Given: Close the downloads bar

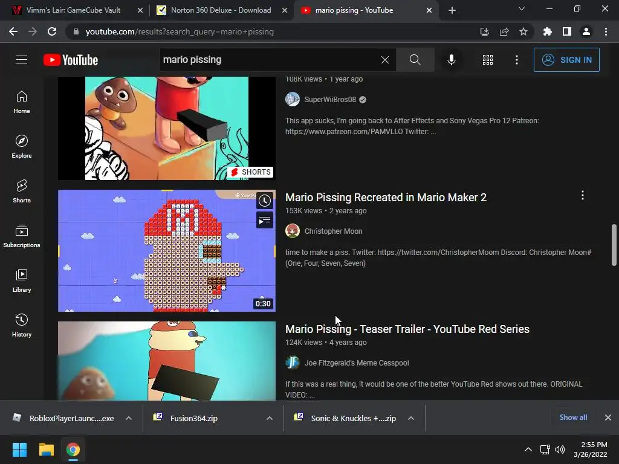Looking at the screenshot, I should pyautogui.click(x=608, y=417).
